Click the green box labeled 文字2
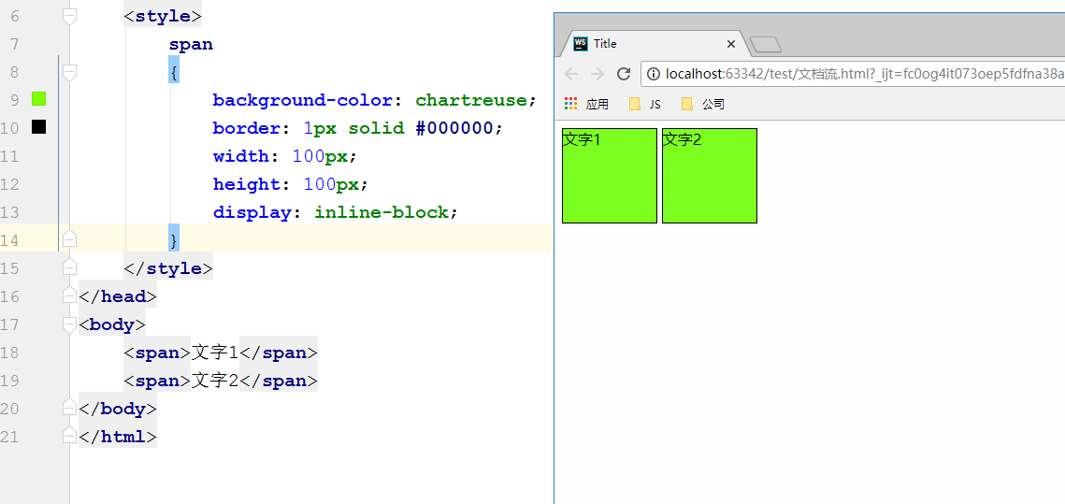 point(709,175)
